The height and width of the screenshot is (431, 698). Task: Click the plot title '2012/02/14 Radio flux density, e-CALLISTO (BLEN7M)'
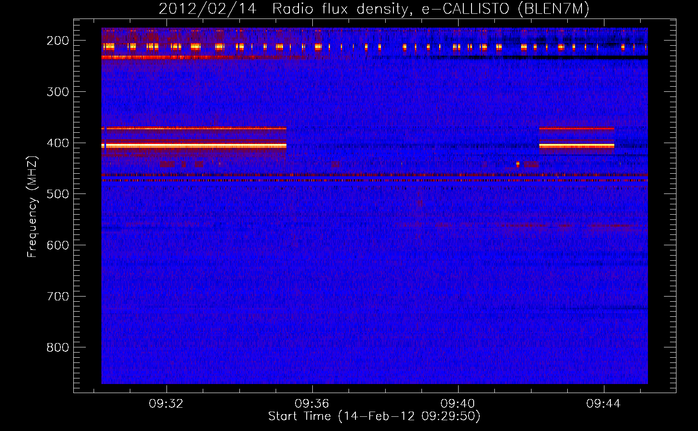[x=374, y=9]
